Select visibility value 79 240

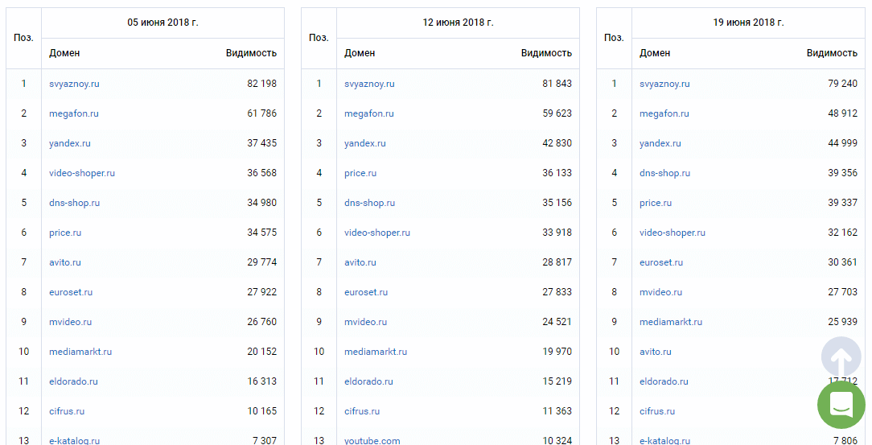click(842, 84)
